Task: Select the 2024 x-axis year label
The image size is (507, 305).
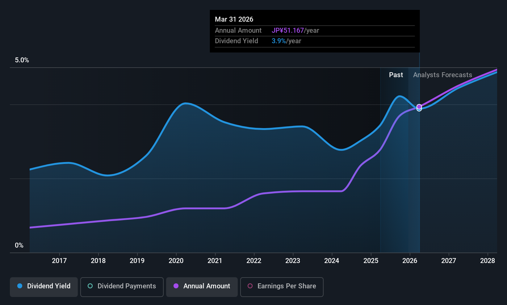Action: pos(332,261)
